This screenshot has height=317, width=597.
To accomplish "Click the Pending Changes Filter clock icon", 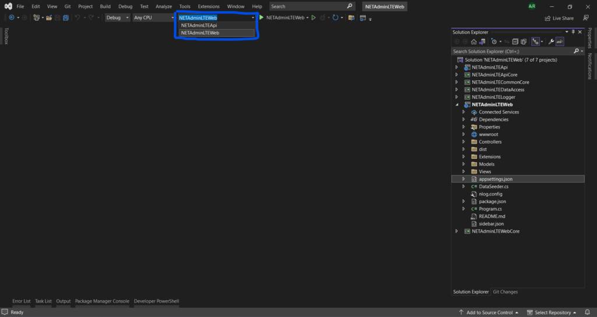I will 494,42.
